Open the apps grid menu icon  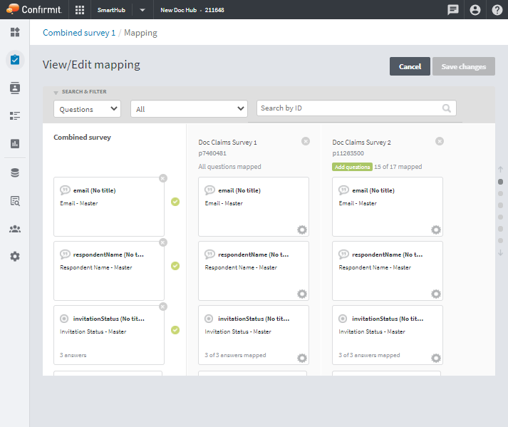coord(80,10)
